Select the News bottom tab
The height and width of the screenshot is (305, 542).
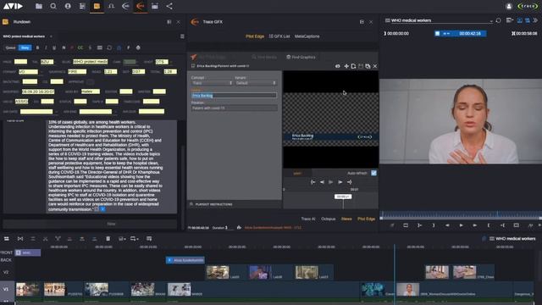[346, 219]
